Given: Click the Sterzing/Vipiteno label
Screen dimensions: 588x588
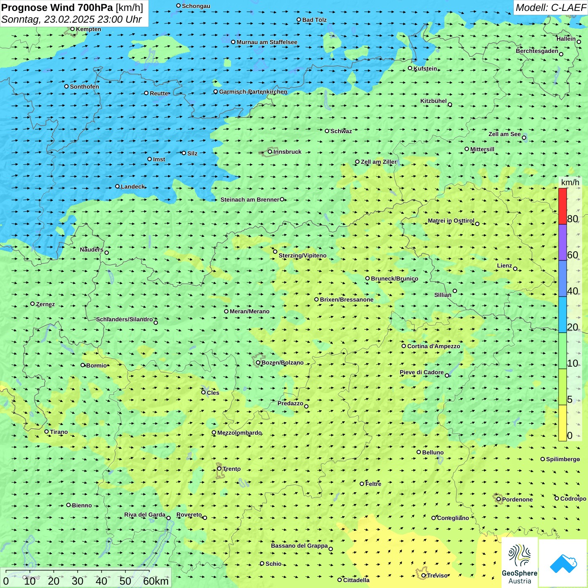Looking at the screenshot, I should pos(302,255).
